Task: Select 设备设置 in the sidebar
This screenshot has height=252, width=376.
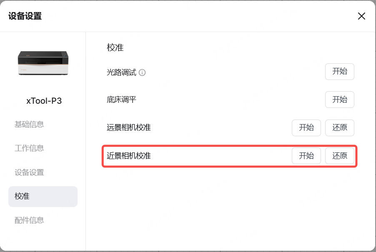Action: click(29, 172)
